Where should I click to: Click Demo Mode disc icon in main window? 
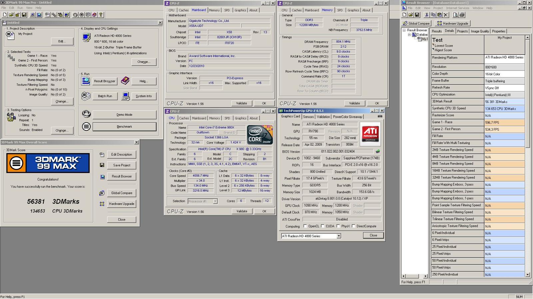tap(86, 114)
